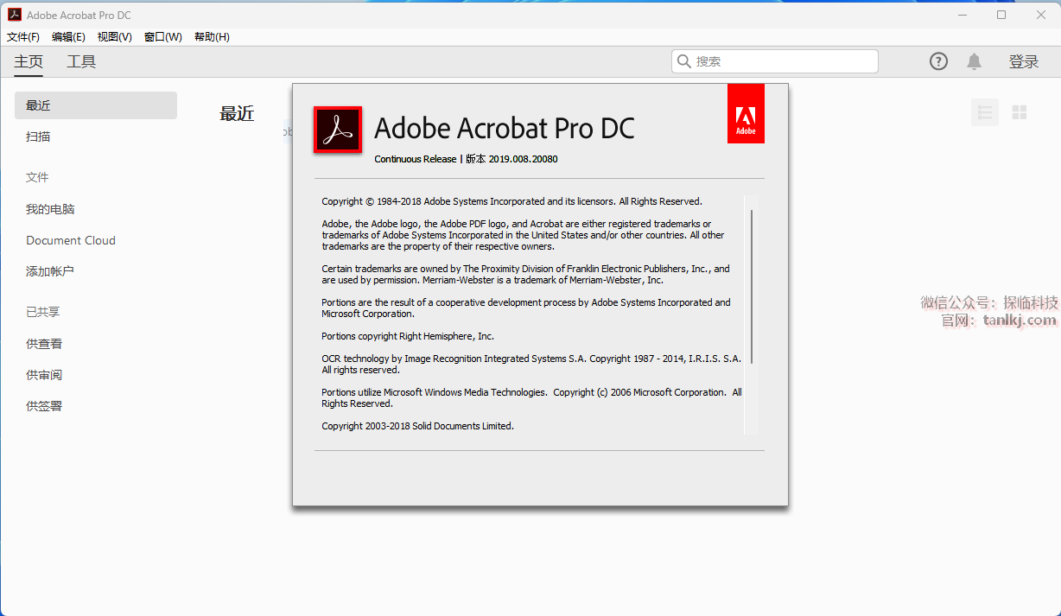The width and height of the screenshot is (1061, 616).
Task: Maximize the Acrobat window
Action: pyautogui.click(x=1001, y=15)
